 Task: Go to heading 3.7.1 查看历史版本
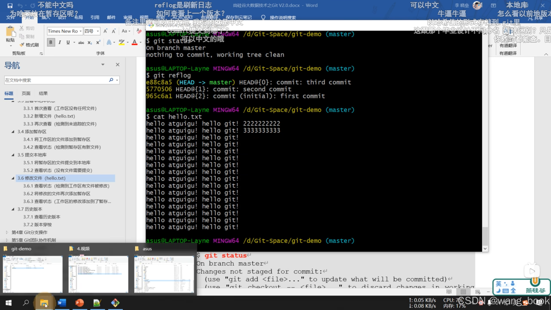point(42,217)
